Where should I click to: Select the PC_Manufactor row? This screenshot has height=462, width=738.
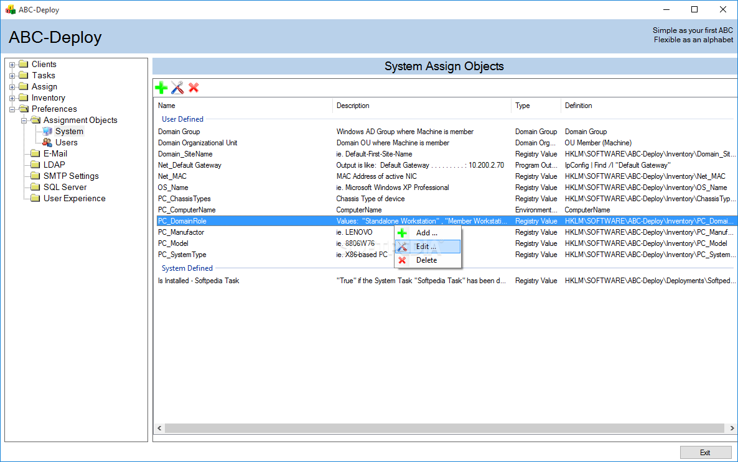tap(446, 232)
